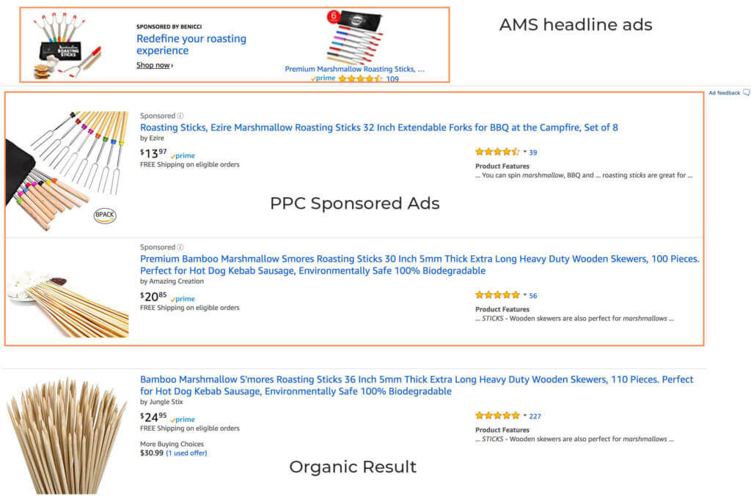Screen dimensions: 751x496
Task: Click the Ad feedback speech bubble icon
Action: point(747,93)
